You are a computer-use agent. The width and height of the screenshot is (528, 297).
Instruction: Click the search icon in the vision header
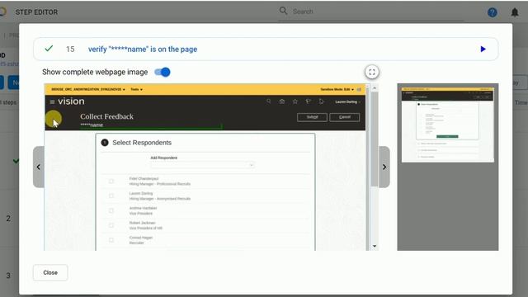click(x=268, y=101)
